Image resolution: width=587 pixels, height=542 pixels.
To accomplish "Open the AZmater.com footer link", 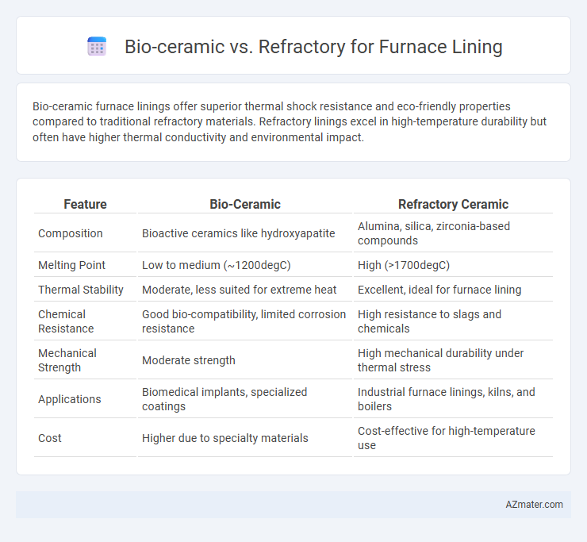I will pyautogui.click(x=534, y=505).
